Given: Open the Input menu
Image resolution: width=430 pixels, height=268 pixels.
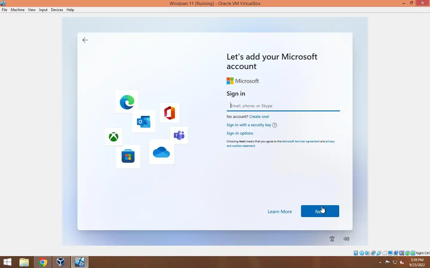Looking at the screenshot, I should pos(43,10).
